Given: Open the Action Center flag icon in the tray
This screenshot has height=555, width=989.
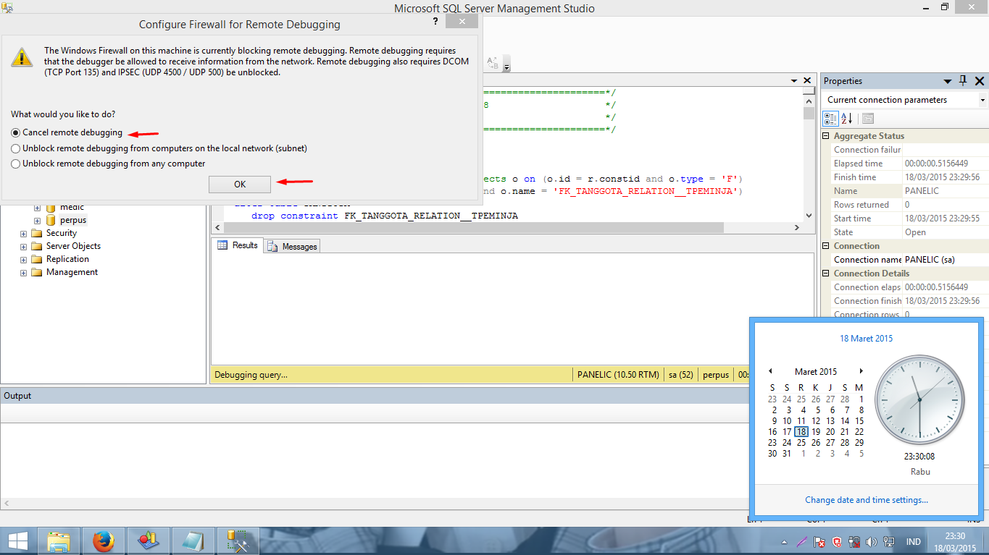Looking at the screenshot, I should point(819,541).
